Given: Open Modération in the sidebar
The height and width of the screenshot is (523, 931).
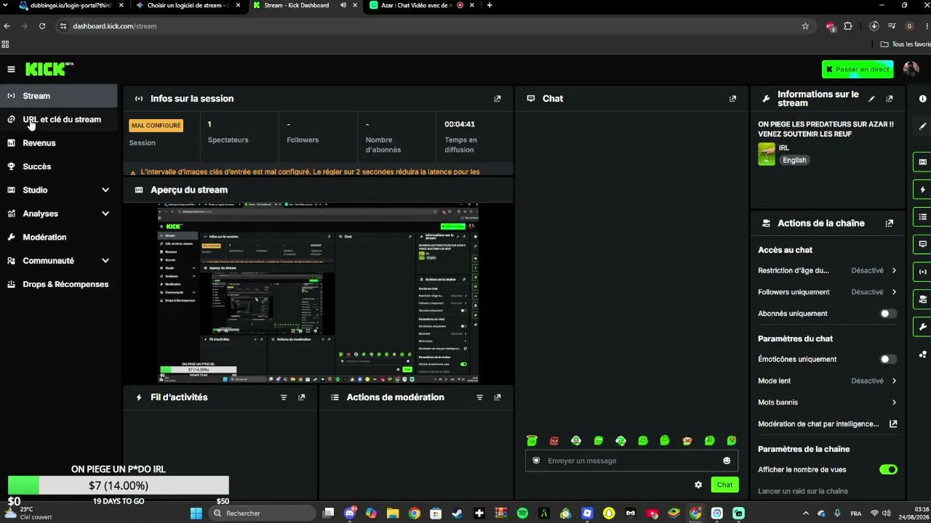Looking at the screenshot, I should (x=58, y=238).
